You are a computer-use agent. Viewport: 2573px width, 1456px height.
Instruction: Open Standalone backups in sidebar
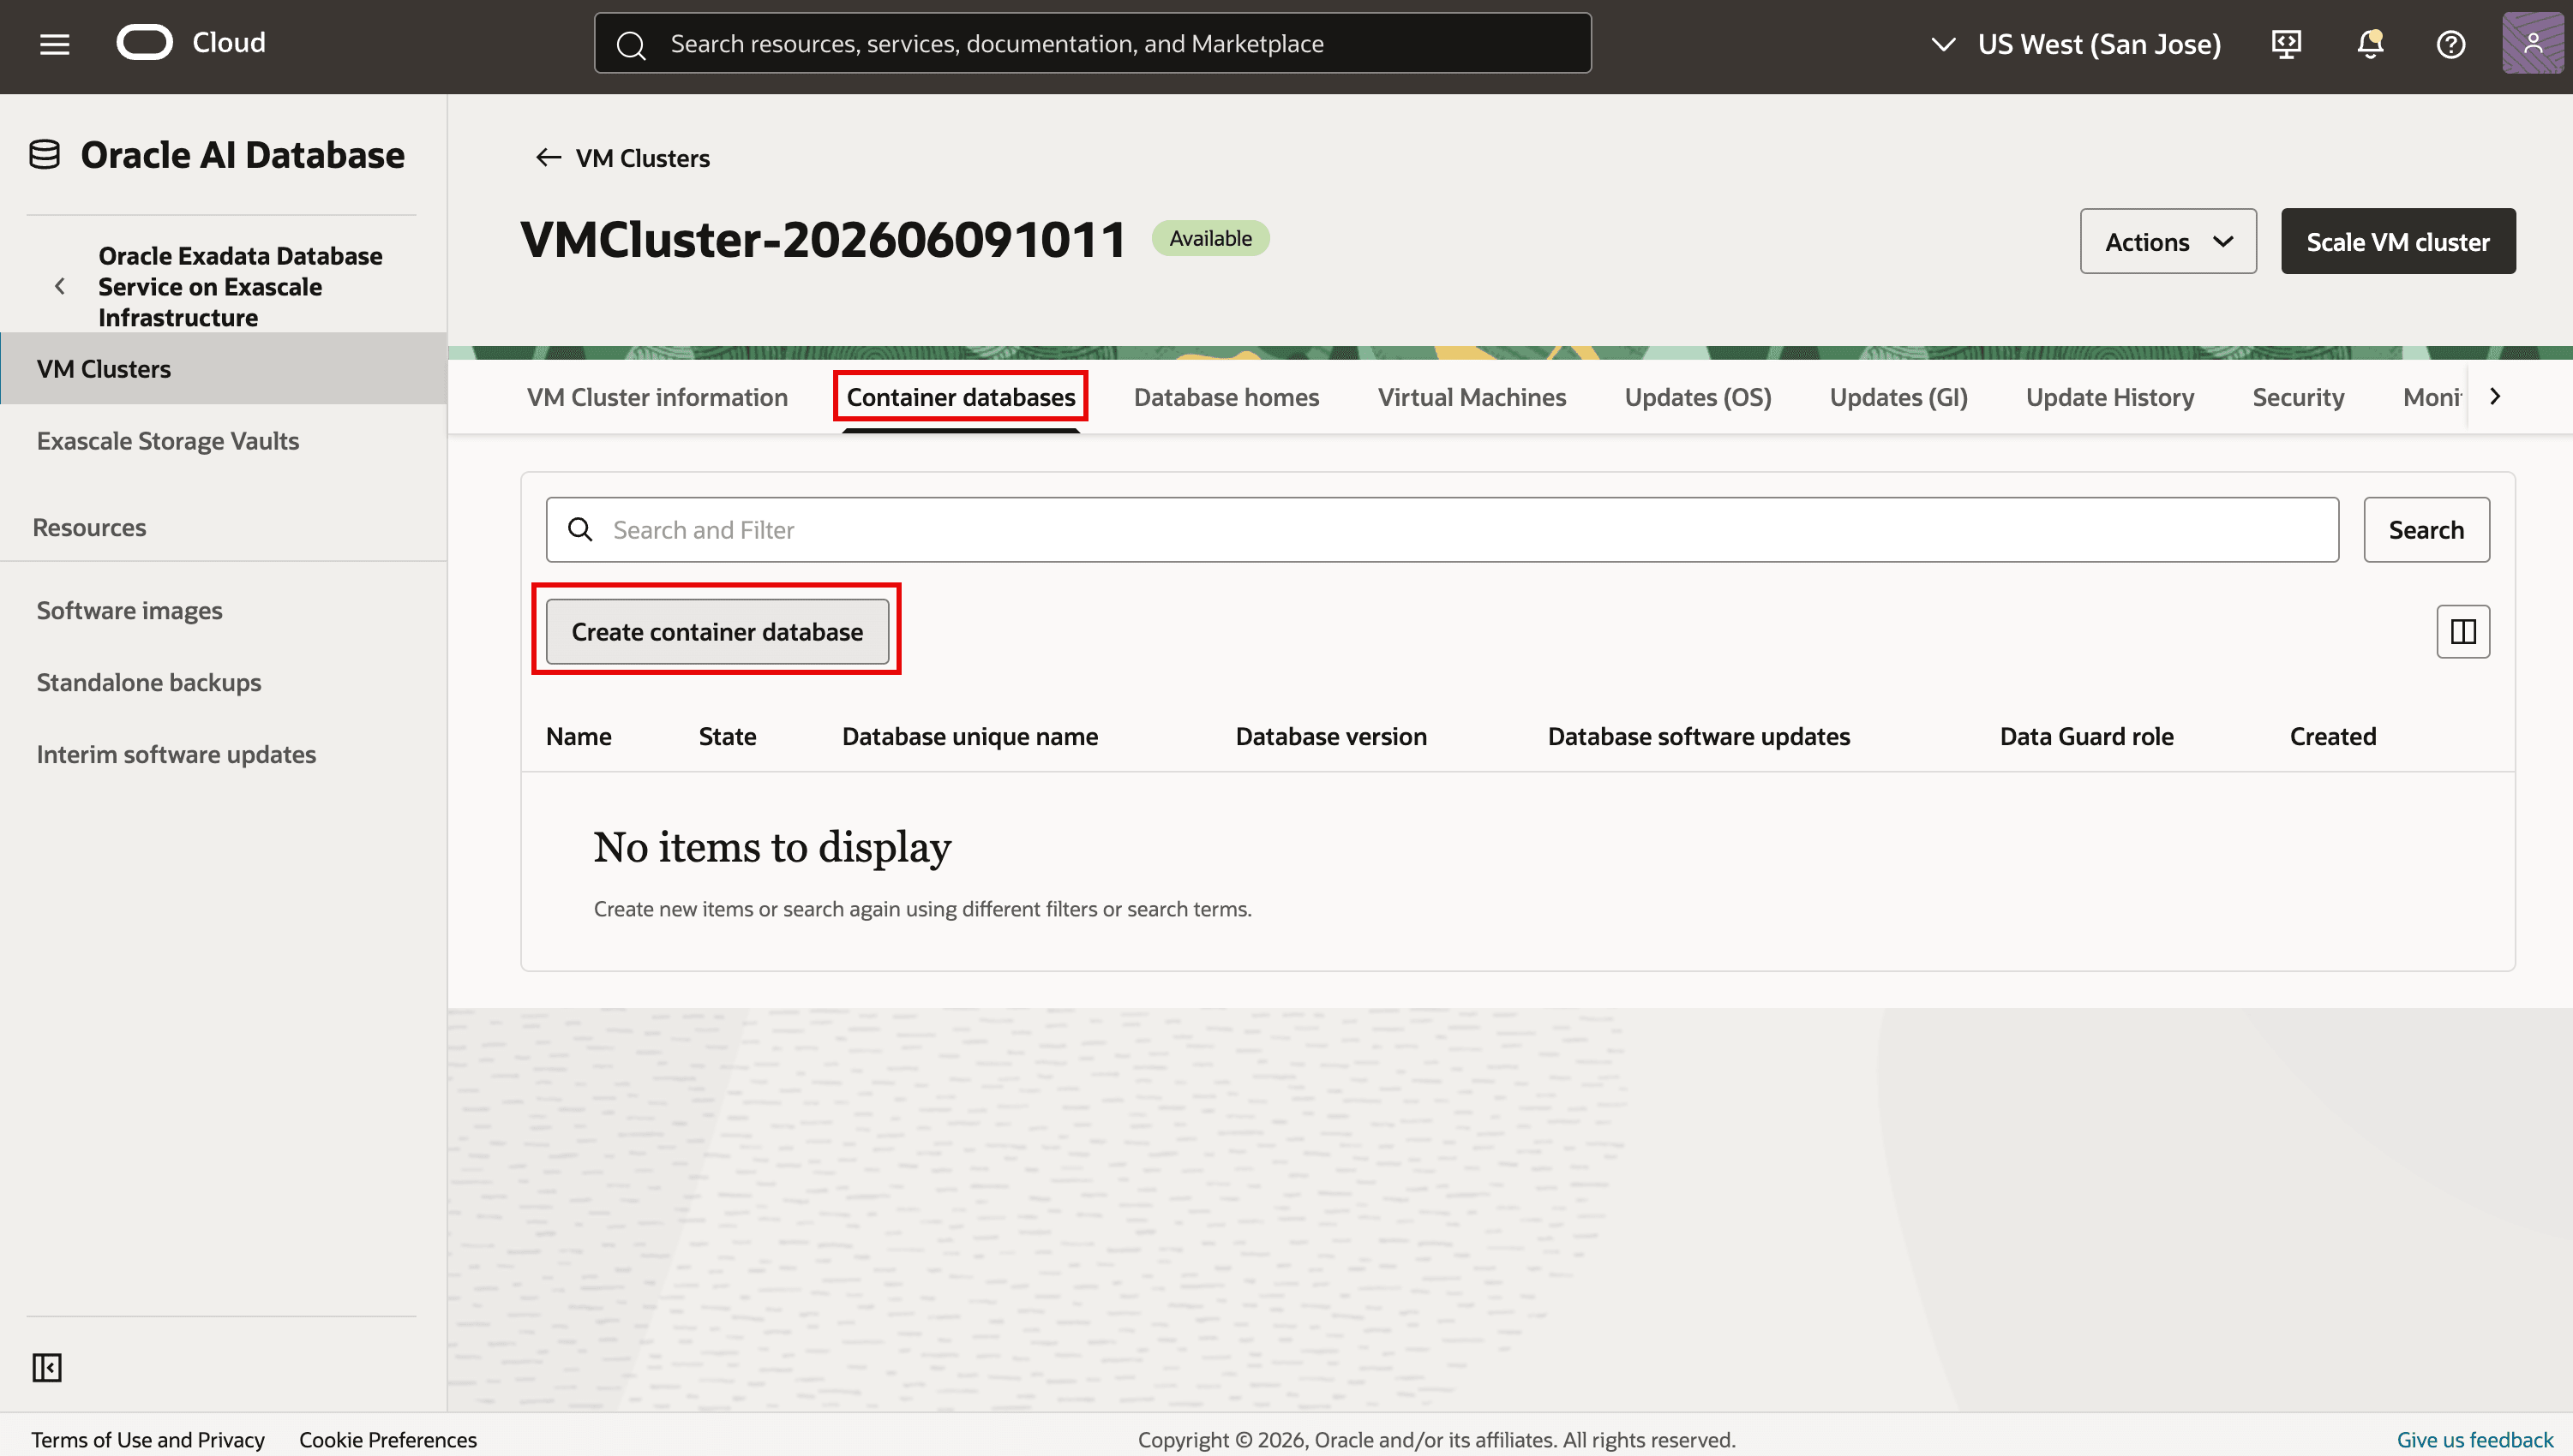pos(149,682)
